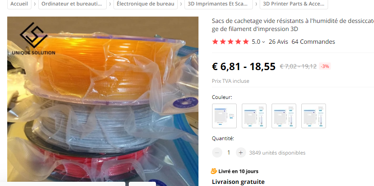Click the Livré en 10 jours delivery icon
Image resolution: width=374 pixels, height=186 pixels.
coord(214,171)
